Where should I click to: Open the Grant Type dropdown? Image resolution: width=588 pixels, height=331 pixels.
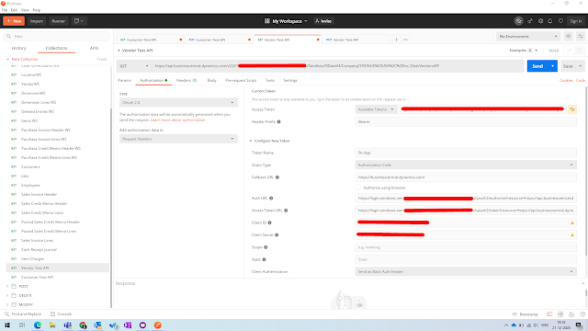[466, 165]
